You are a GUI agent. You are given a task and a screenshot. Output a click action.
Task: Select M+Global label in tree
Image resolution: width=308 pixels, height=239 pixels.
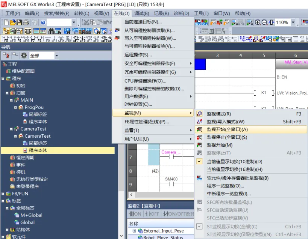31,215
